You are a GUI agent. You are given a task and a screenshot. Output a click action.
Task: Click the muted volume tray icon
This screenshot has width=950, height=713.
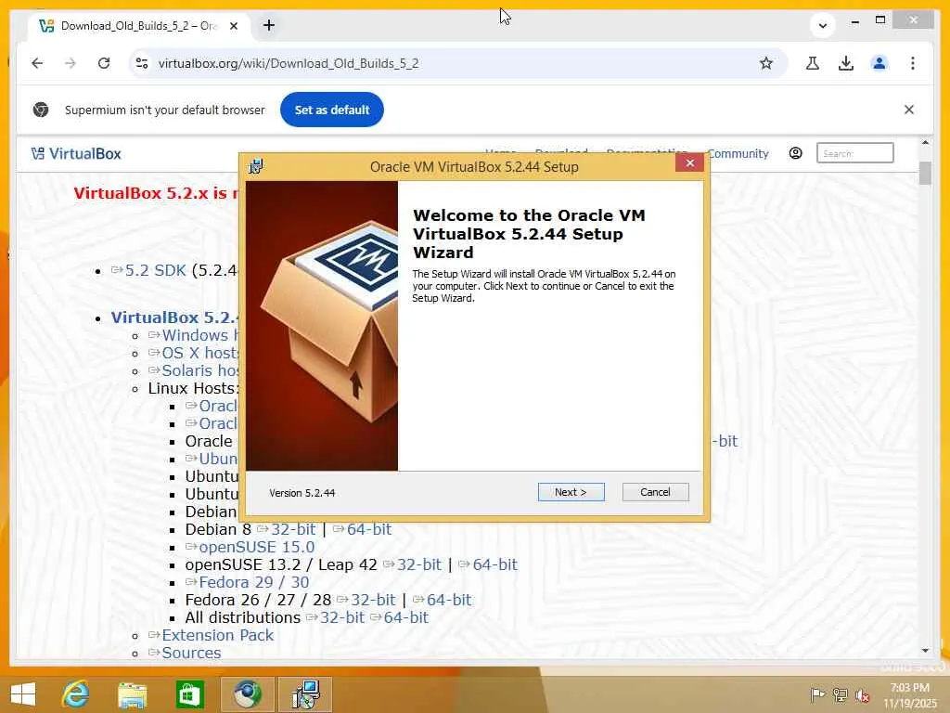tap(862, 695)
